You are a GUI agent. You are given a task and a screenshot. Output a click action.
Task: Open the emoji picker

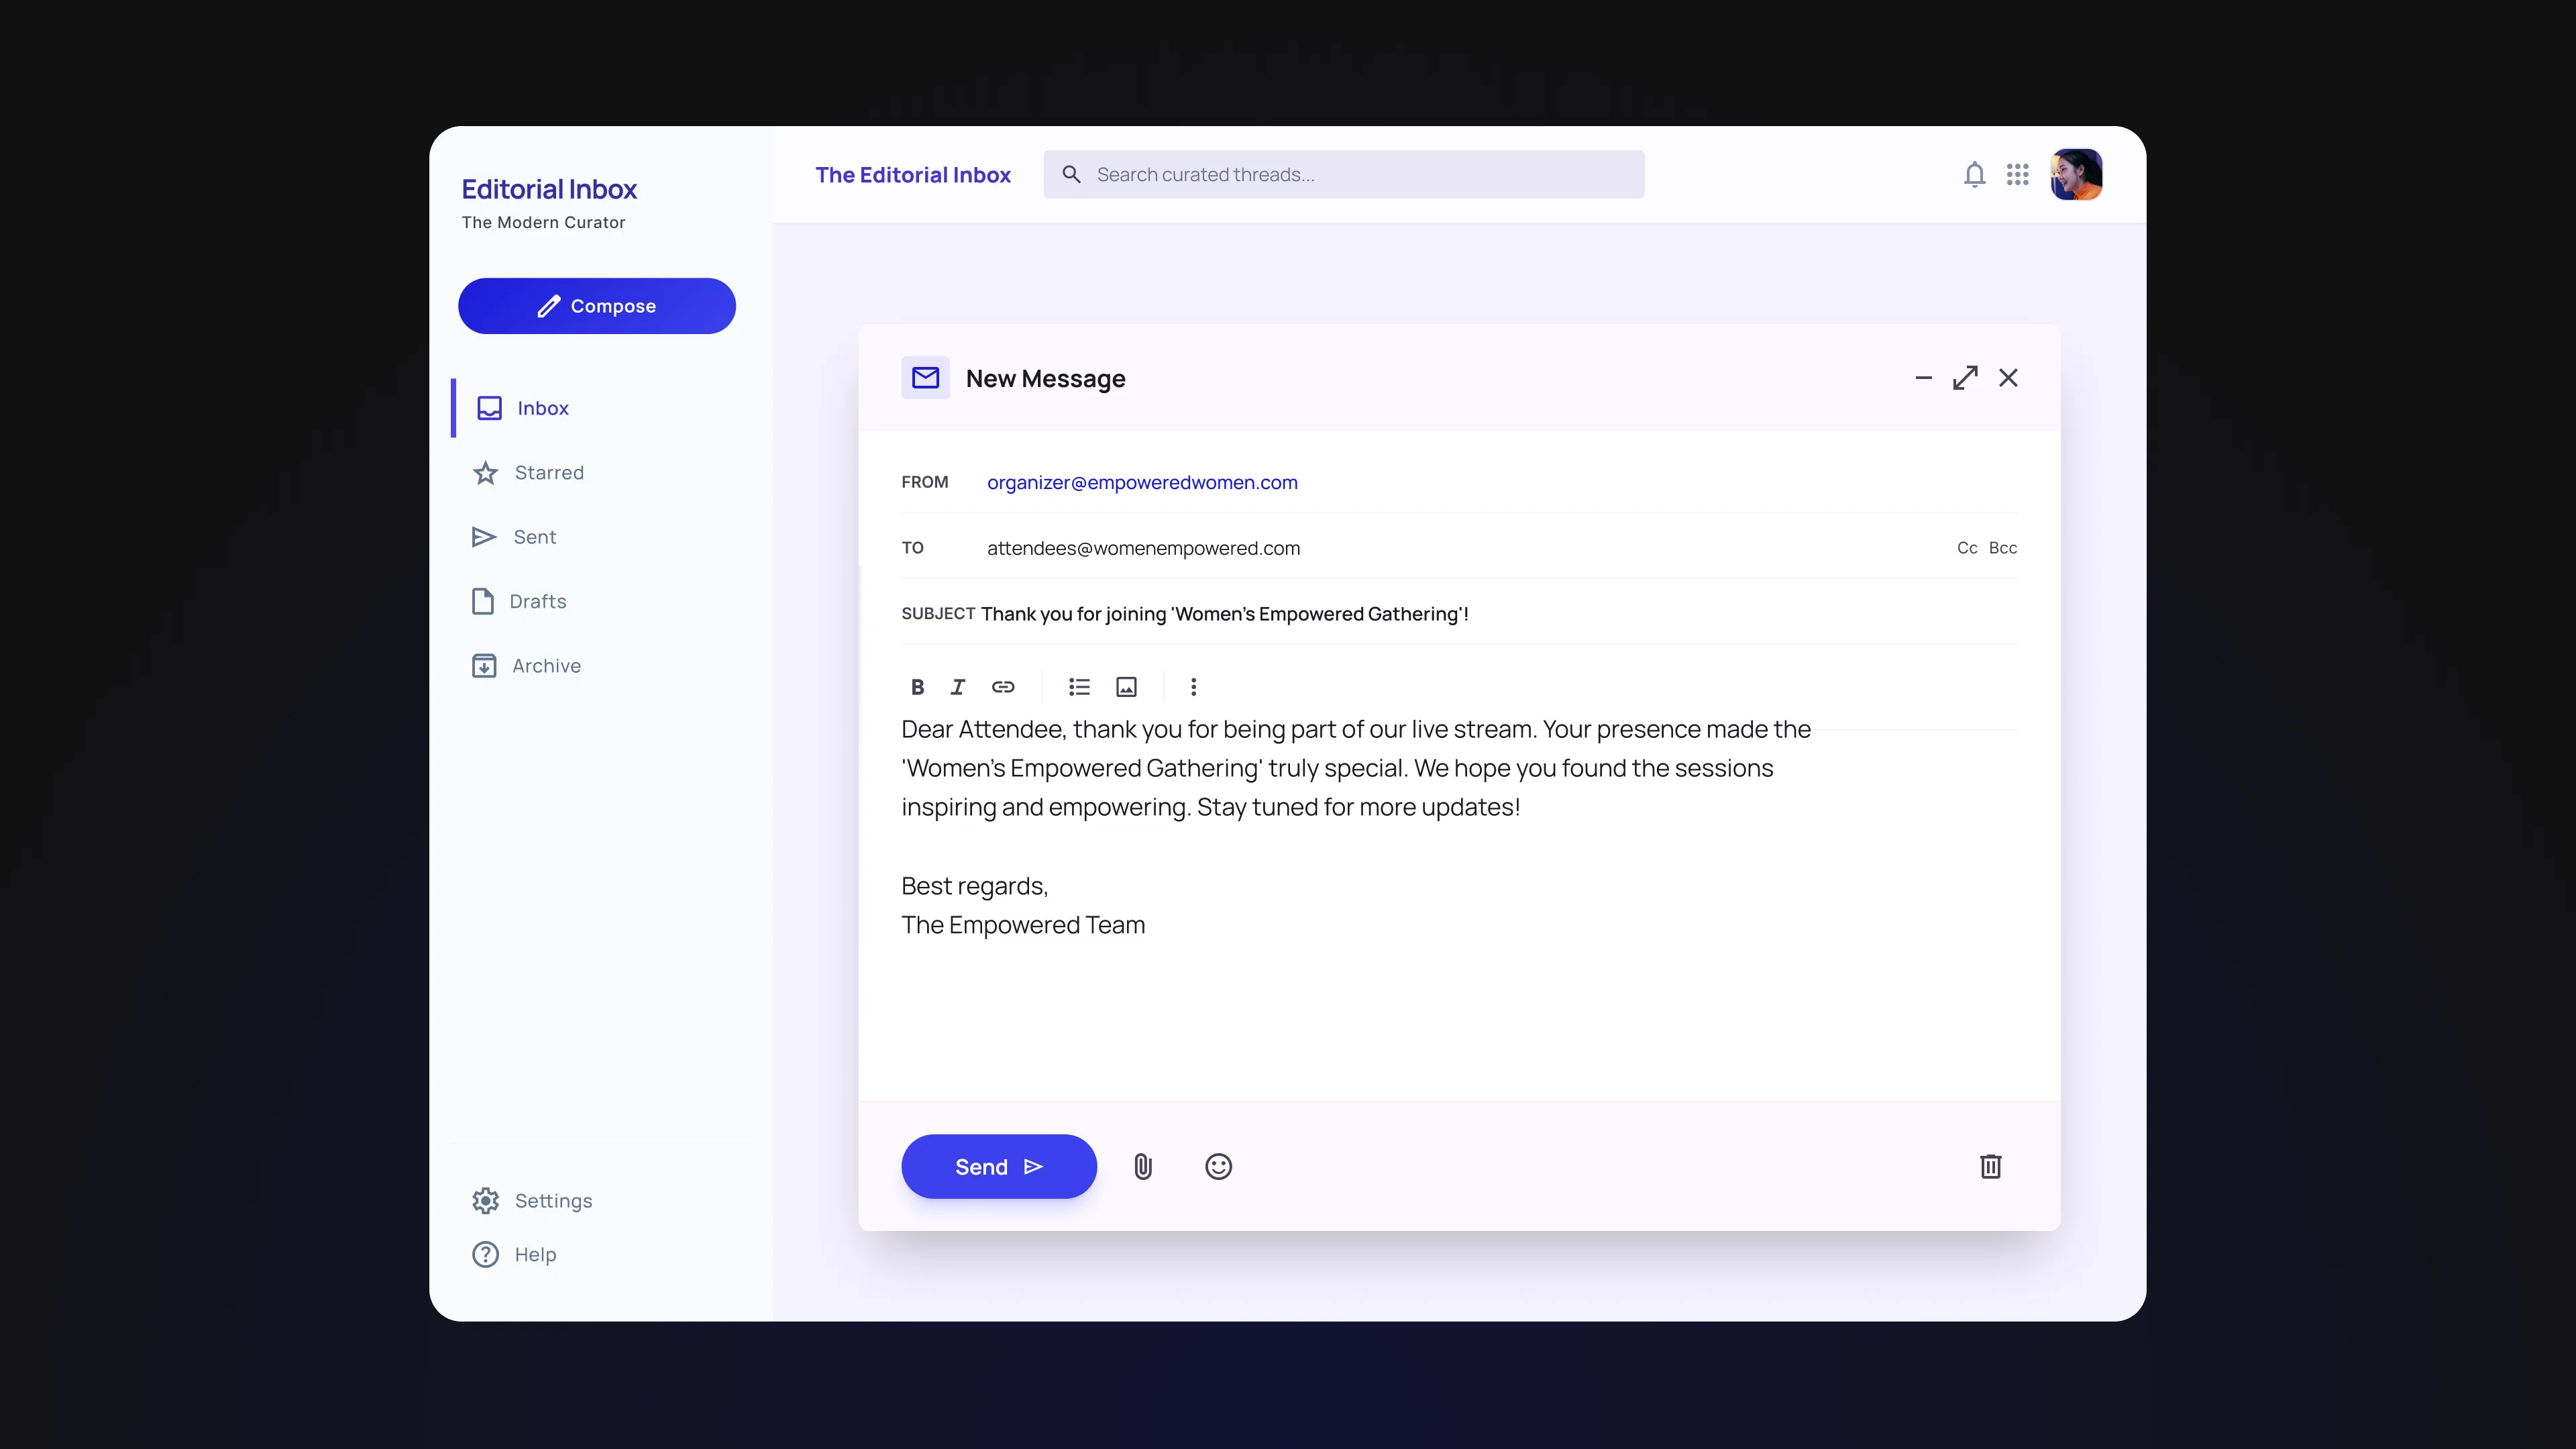(1218, 1167)
